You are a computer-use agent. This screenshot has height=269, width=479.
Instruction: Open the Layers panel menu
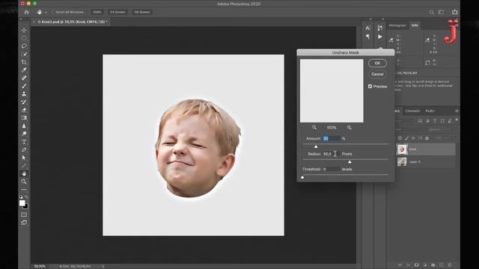tap(457, 111)
